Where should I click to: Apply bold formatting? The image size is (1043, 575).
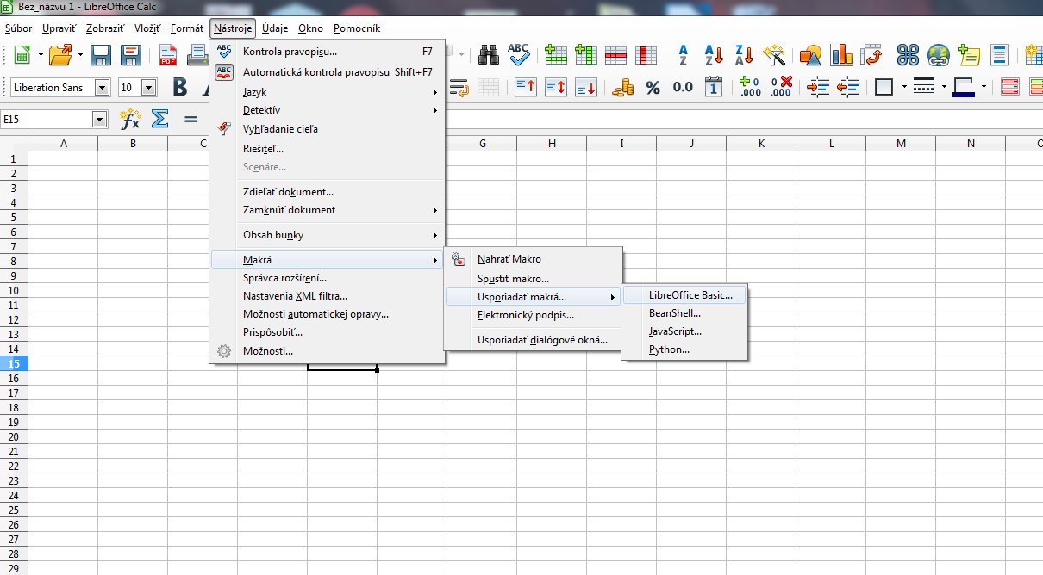tap(180, 87)
